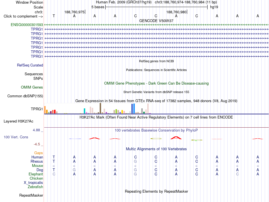Viewport: 269px width, 202px height.
Task: Click the 4.88 PhyloP upper scale value
Action: click(x=36, y=130)
